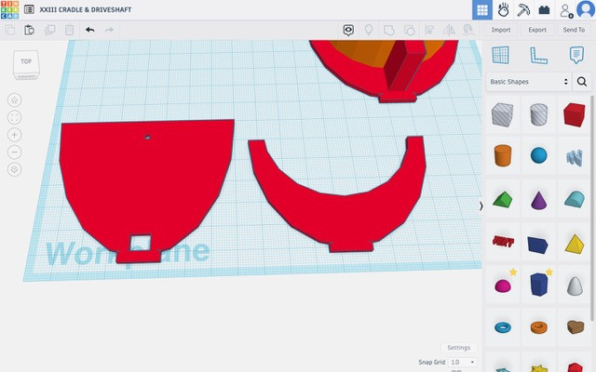Toggle show all hidden objects lightbulb

coord(369,30)
